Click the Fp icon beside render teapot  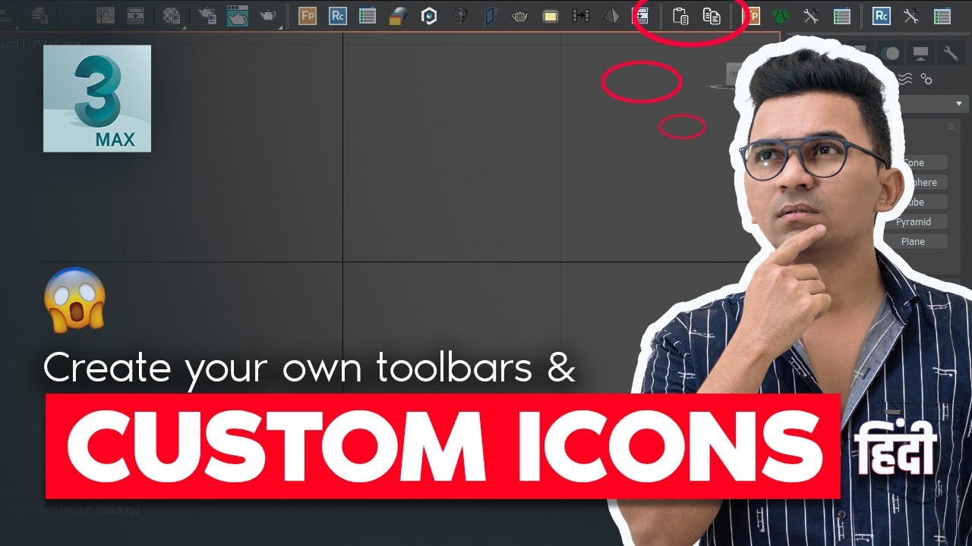point(308,15)
